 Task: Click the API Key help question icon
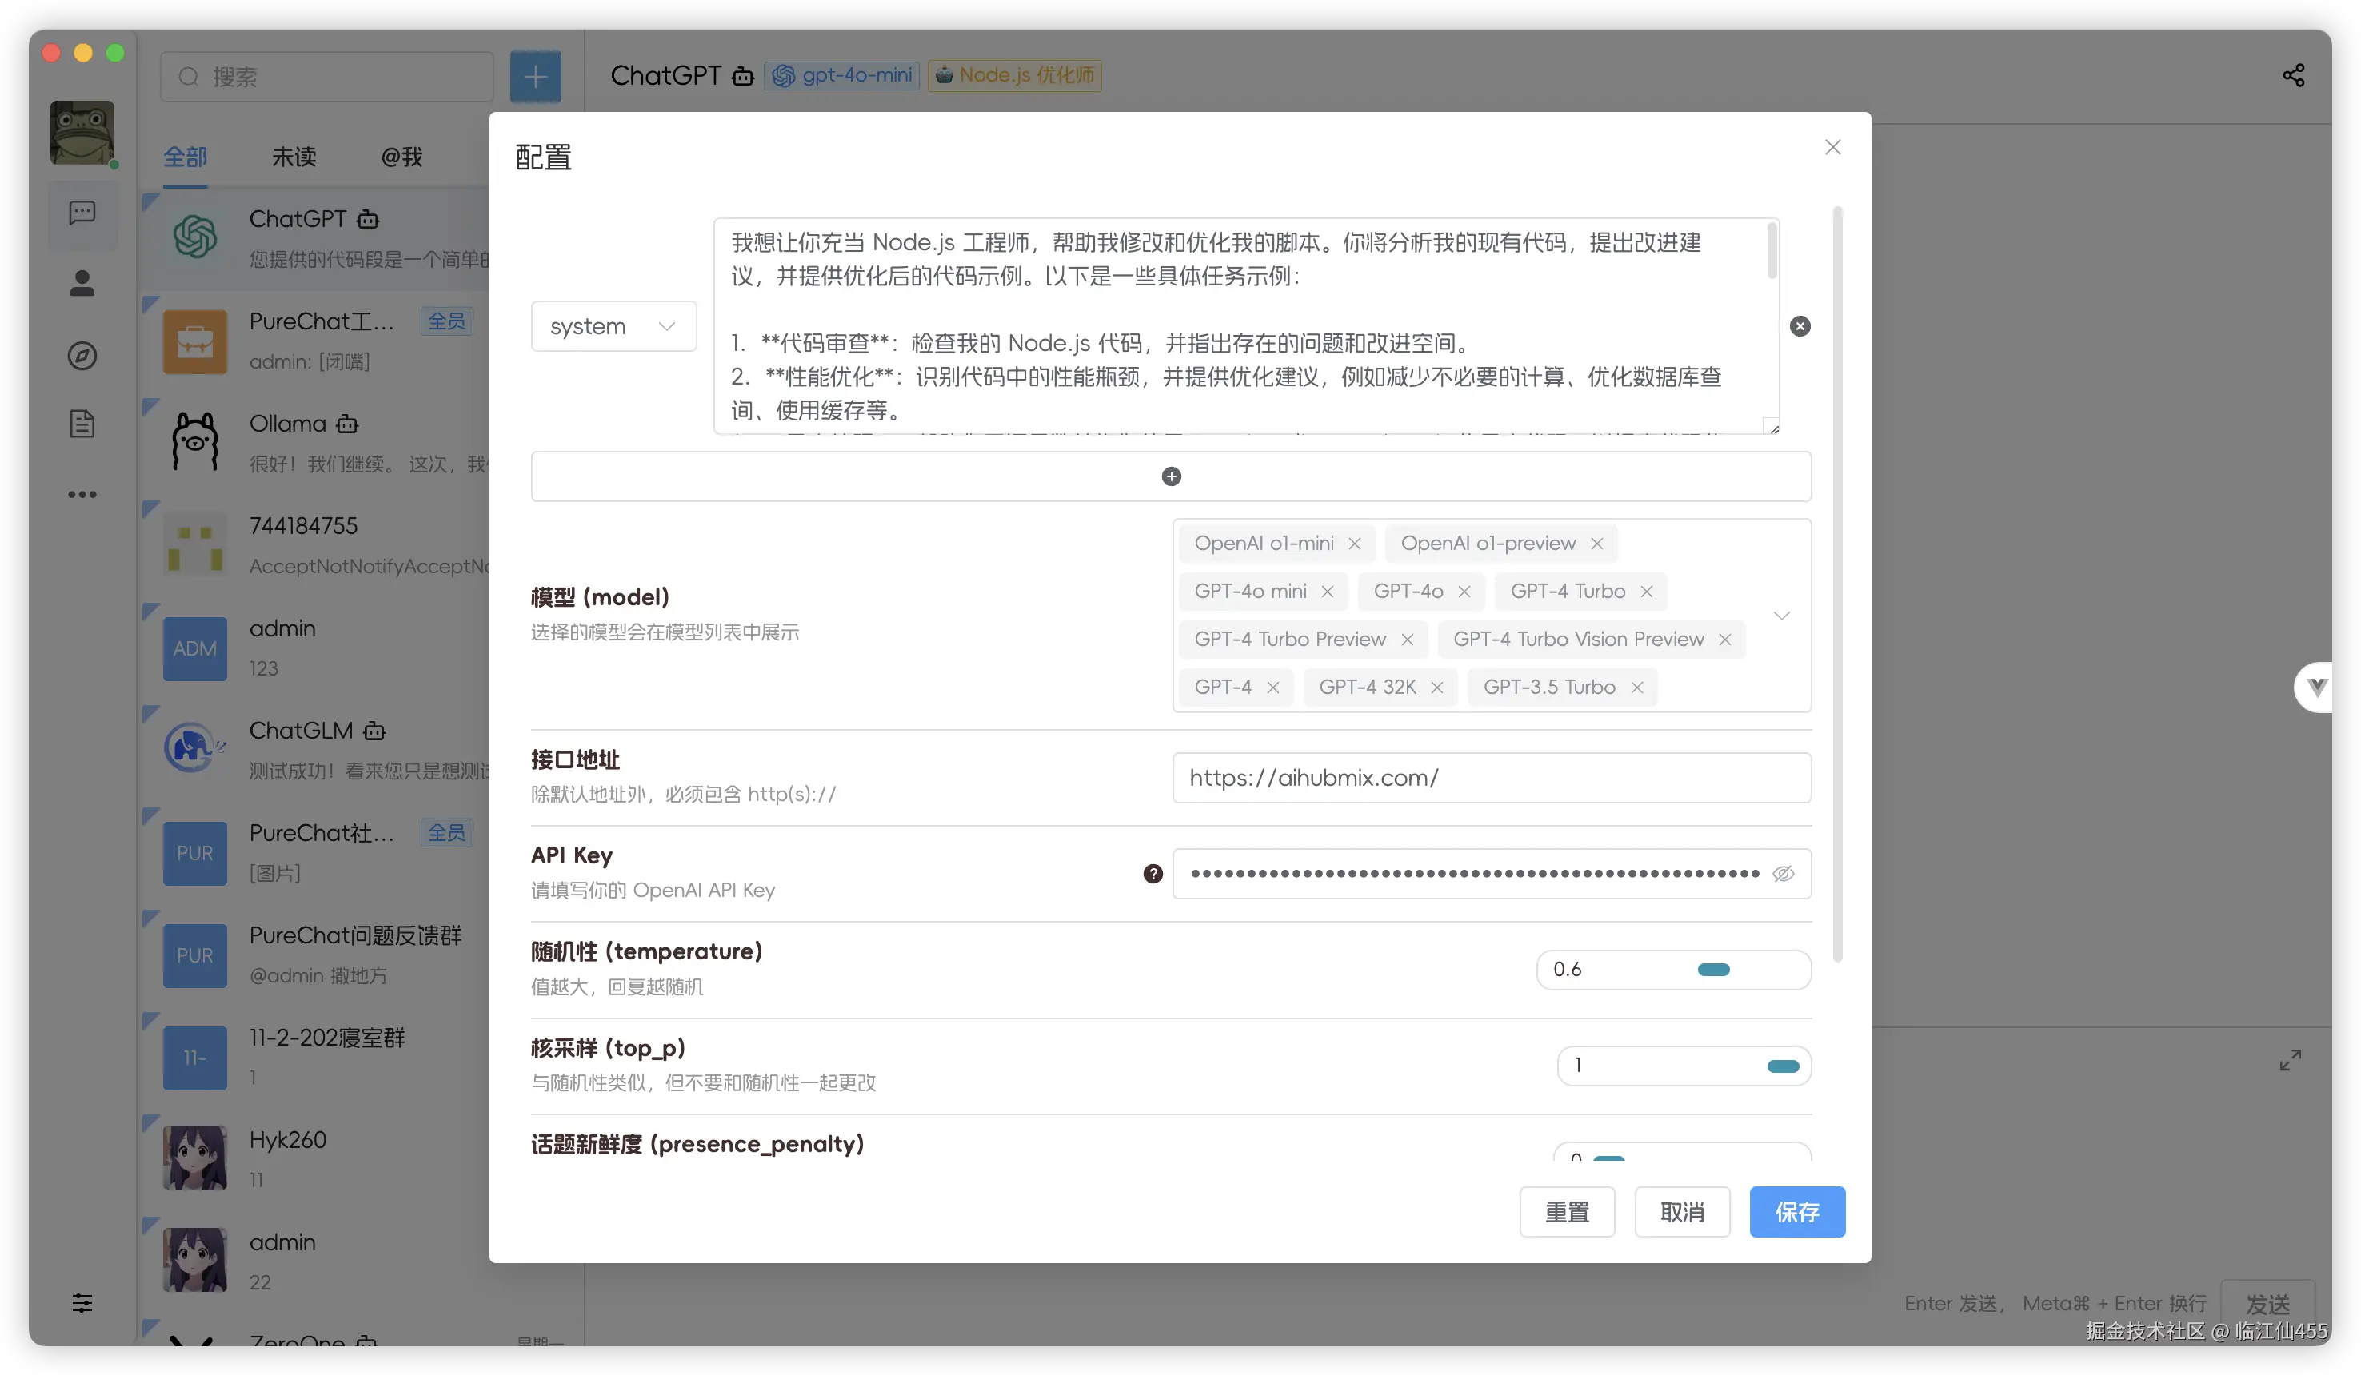click(1153, 874)
